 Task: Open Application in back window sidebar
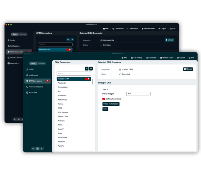(13, 63)
